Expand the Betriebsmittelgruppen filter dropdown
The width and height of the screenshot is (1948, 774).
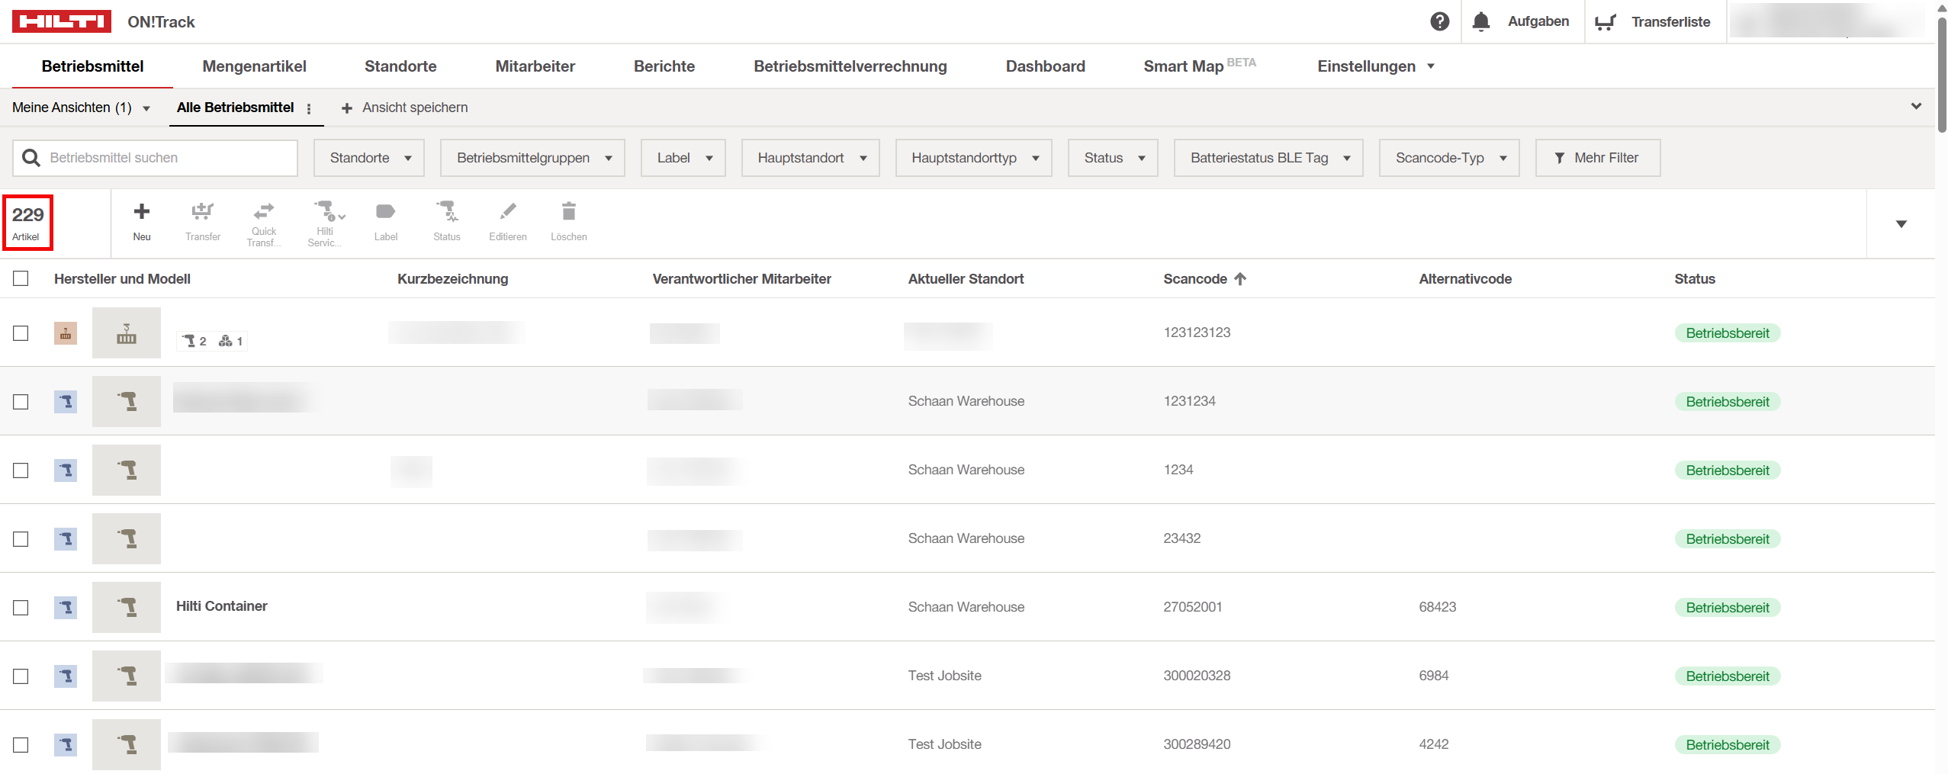click(x=532, y=158)
